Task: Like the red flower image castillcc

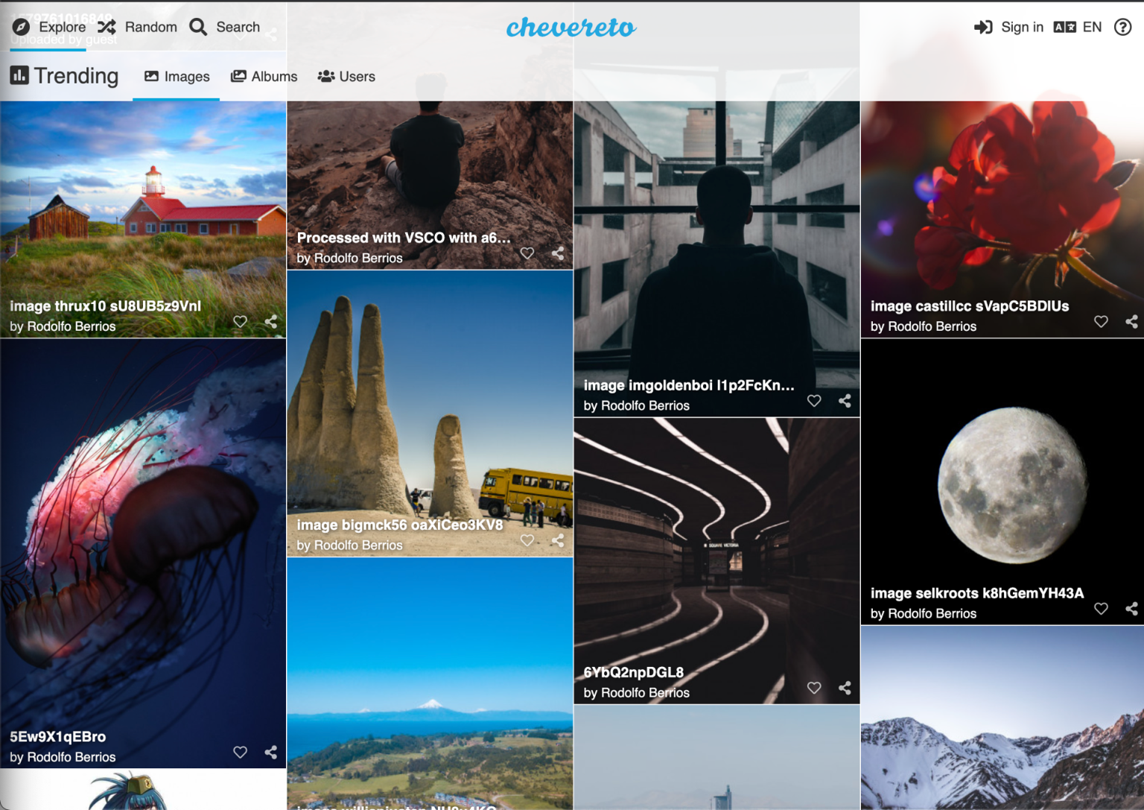Action: [x=1101, y=321]
